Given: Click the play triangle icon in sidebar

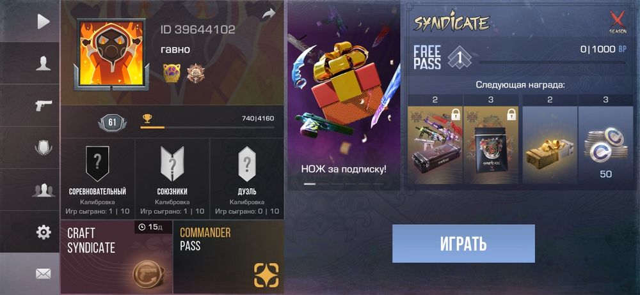Looking at the screenshot, I should pos(44,22).
